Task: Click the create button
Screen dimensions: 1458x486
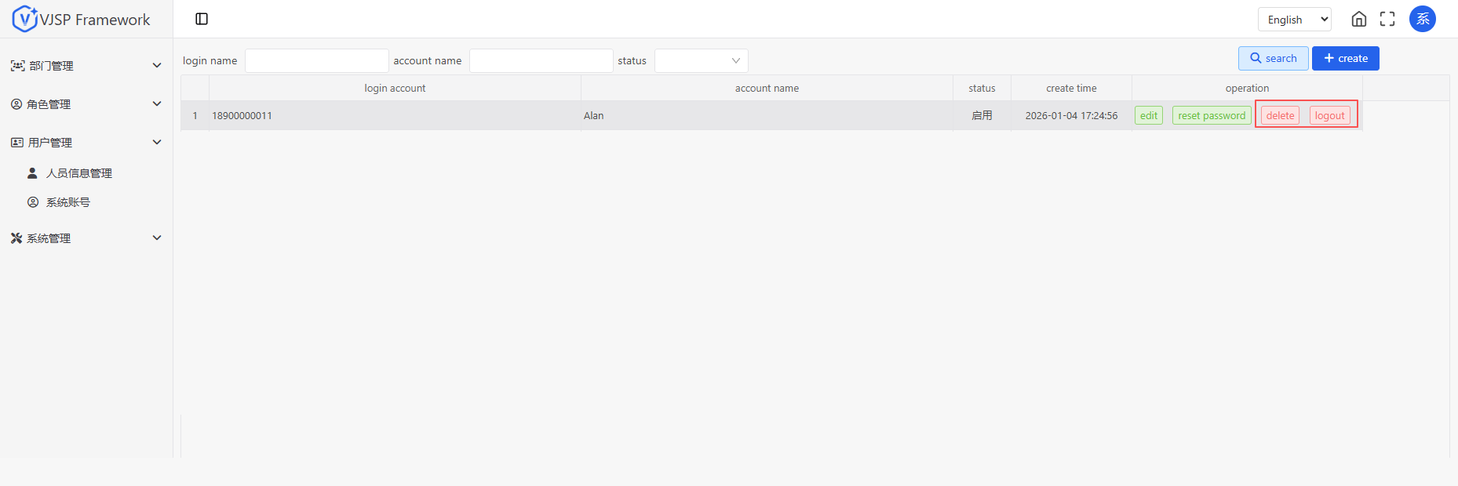Action: (x=1345, y=58)
